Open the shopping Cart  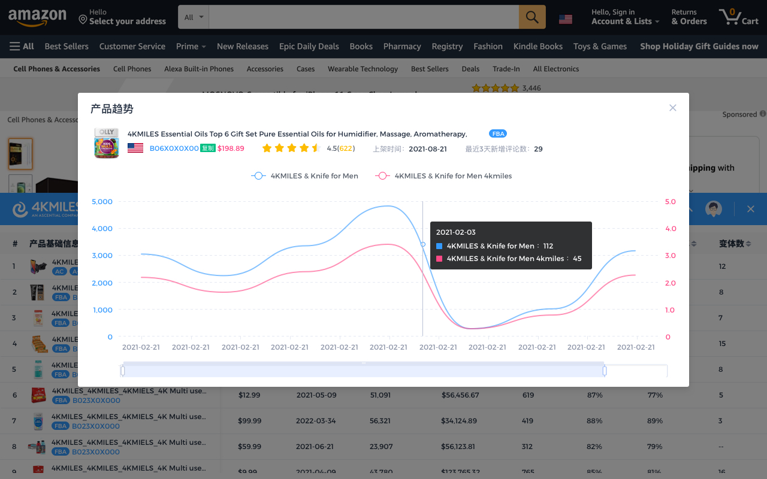pos(739,17)
